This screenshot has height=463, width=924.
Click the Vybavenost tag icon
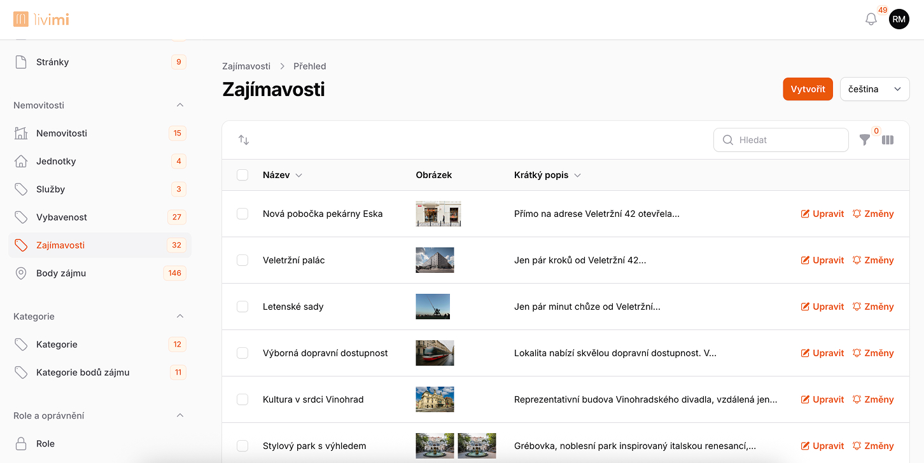coord(21,217)
